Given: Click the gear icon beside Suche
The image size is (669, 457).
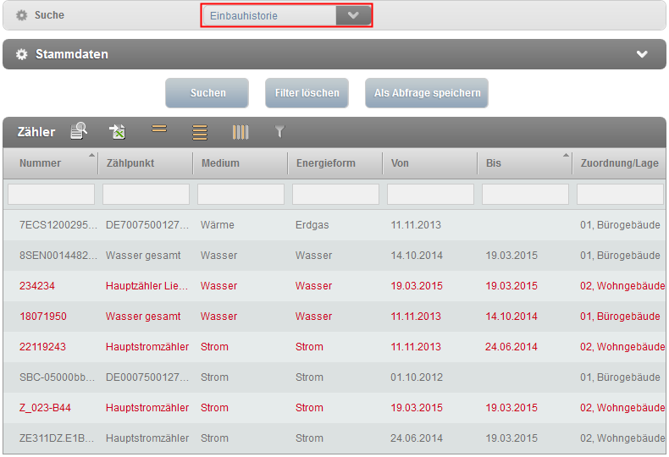Looking at the screenshot, I should pos(22,15).
